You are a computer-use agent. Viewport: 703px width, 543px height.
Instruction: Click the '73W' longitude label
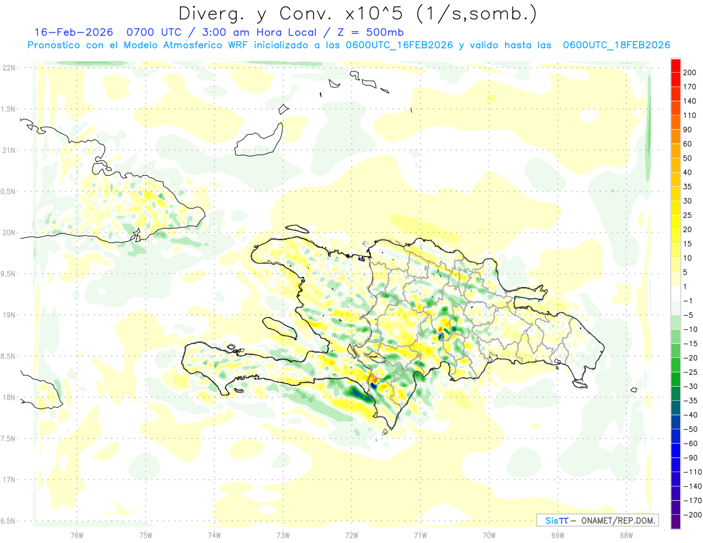283,535
